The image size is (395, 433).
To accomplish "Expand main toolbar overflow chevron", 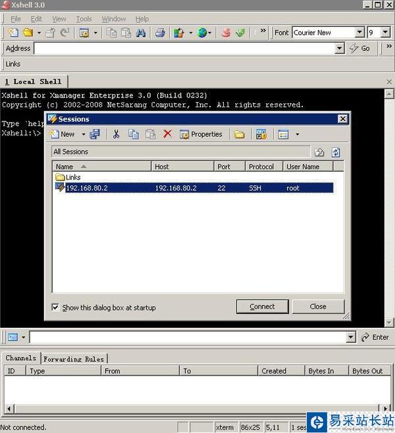I will (x=263, y=30).
